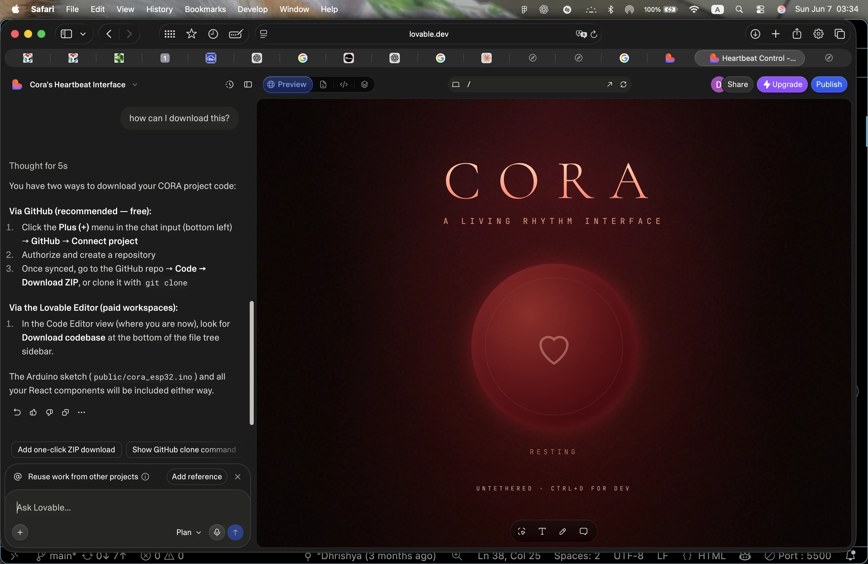Open the Window menu
Screen dimensions: 868x564
tap(294, 9)
